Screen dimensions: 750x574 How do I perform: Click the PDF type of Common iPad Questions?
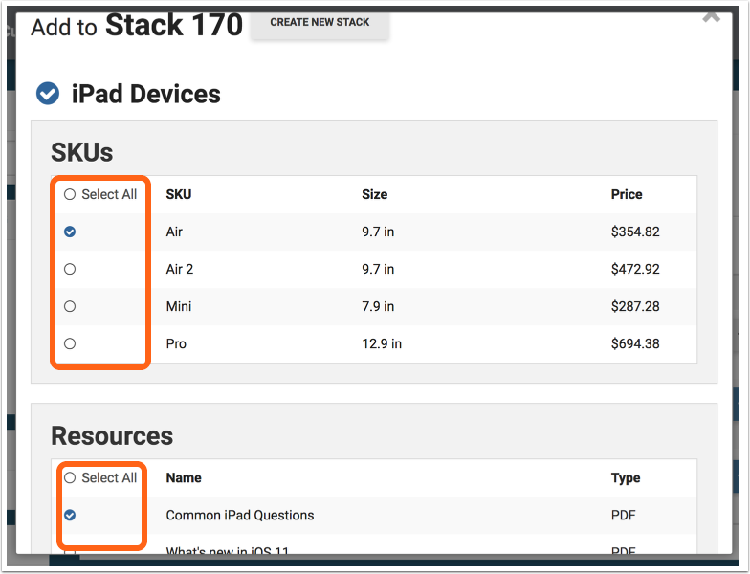(x=624, y=515)
